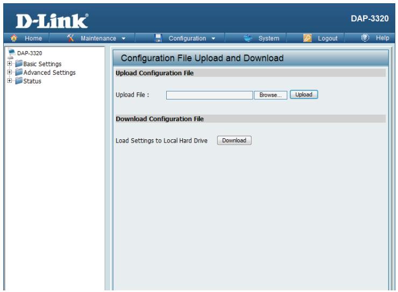
Task: Click the Logout key icon
Action: 307,38
